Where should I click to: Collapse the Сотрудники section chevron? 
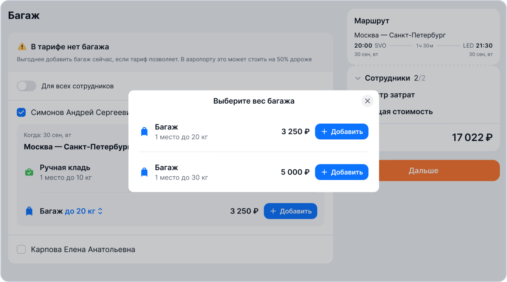click(358, 78)
